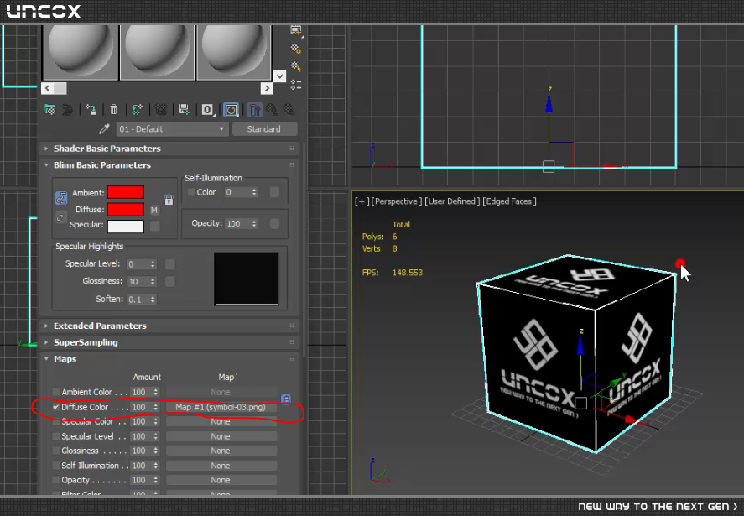Open the [+] viewport menu
This screenshot has width=744, height=516.
(362, 201)
